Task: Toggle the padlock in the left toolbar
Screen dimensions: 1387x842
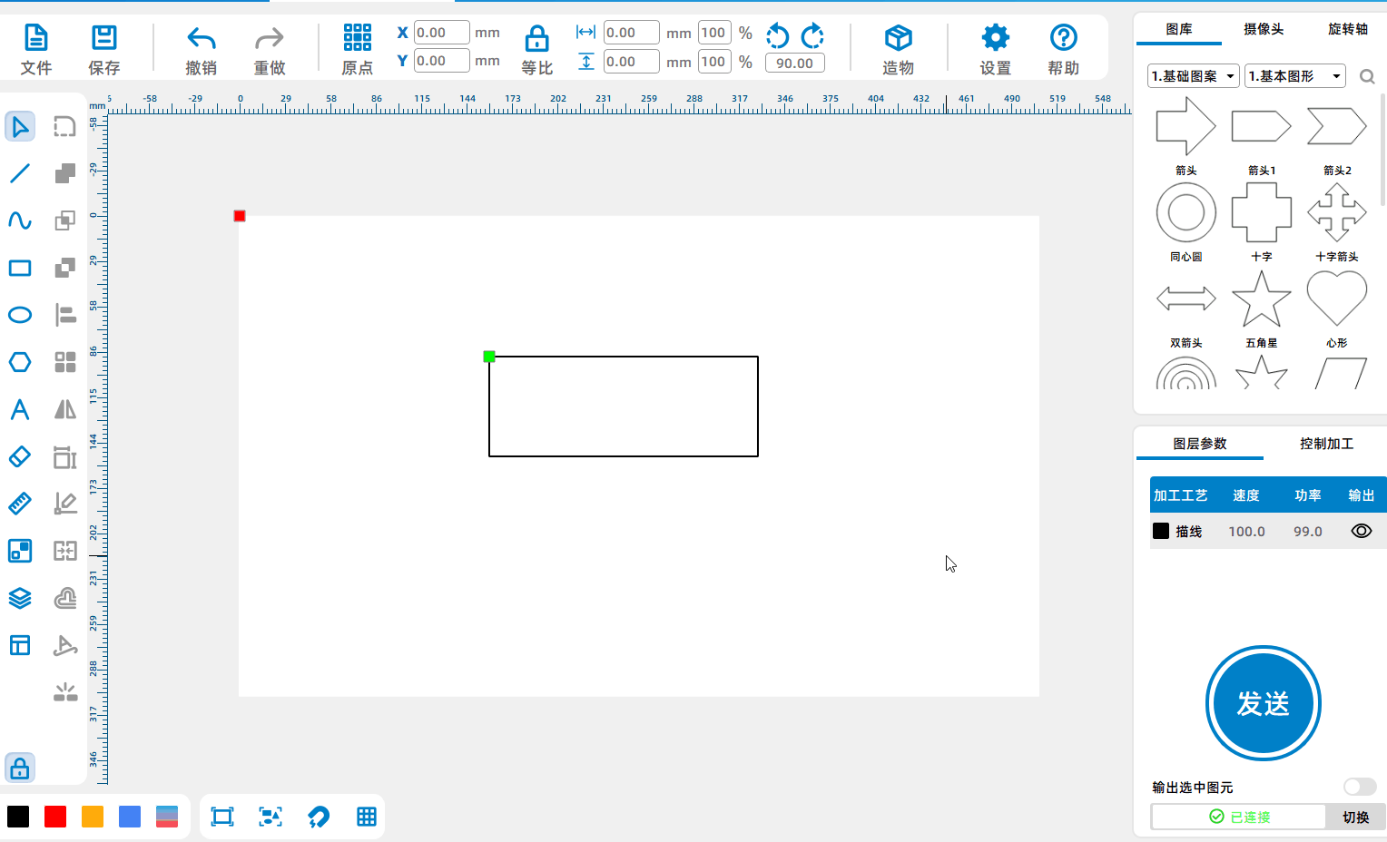Action: pyautogui.click(x=20, y=769)
